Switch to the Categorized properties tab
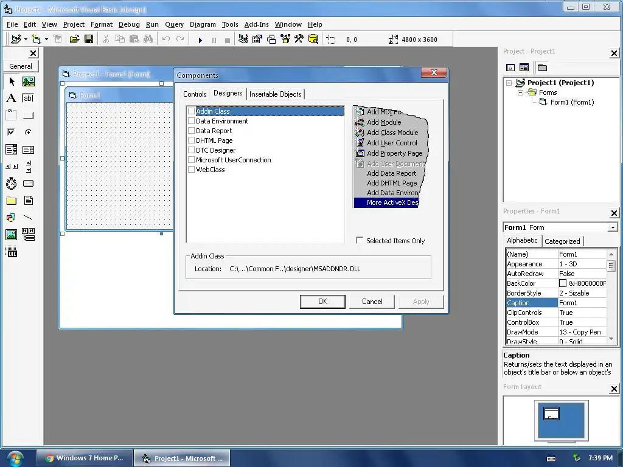 (x=562, y=241)
